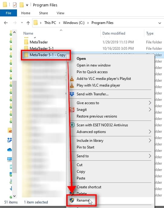The height and width of the screenshot is (208, 164).
Task: Click the navigation pane scroll up arrow
Action: tap(15, 32)
